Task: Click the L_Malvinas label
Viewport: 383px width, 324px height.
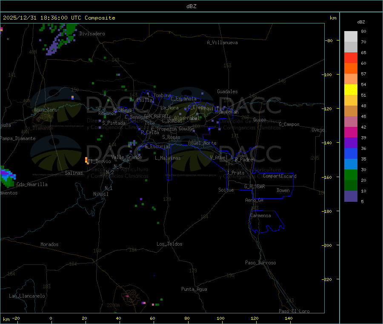Action: [x=168, y=158]
